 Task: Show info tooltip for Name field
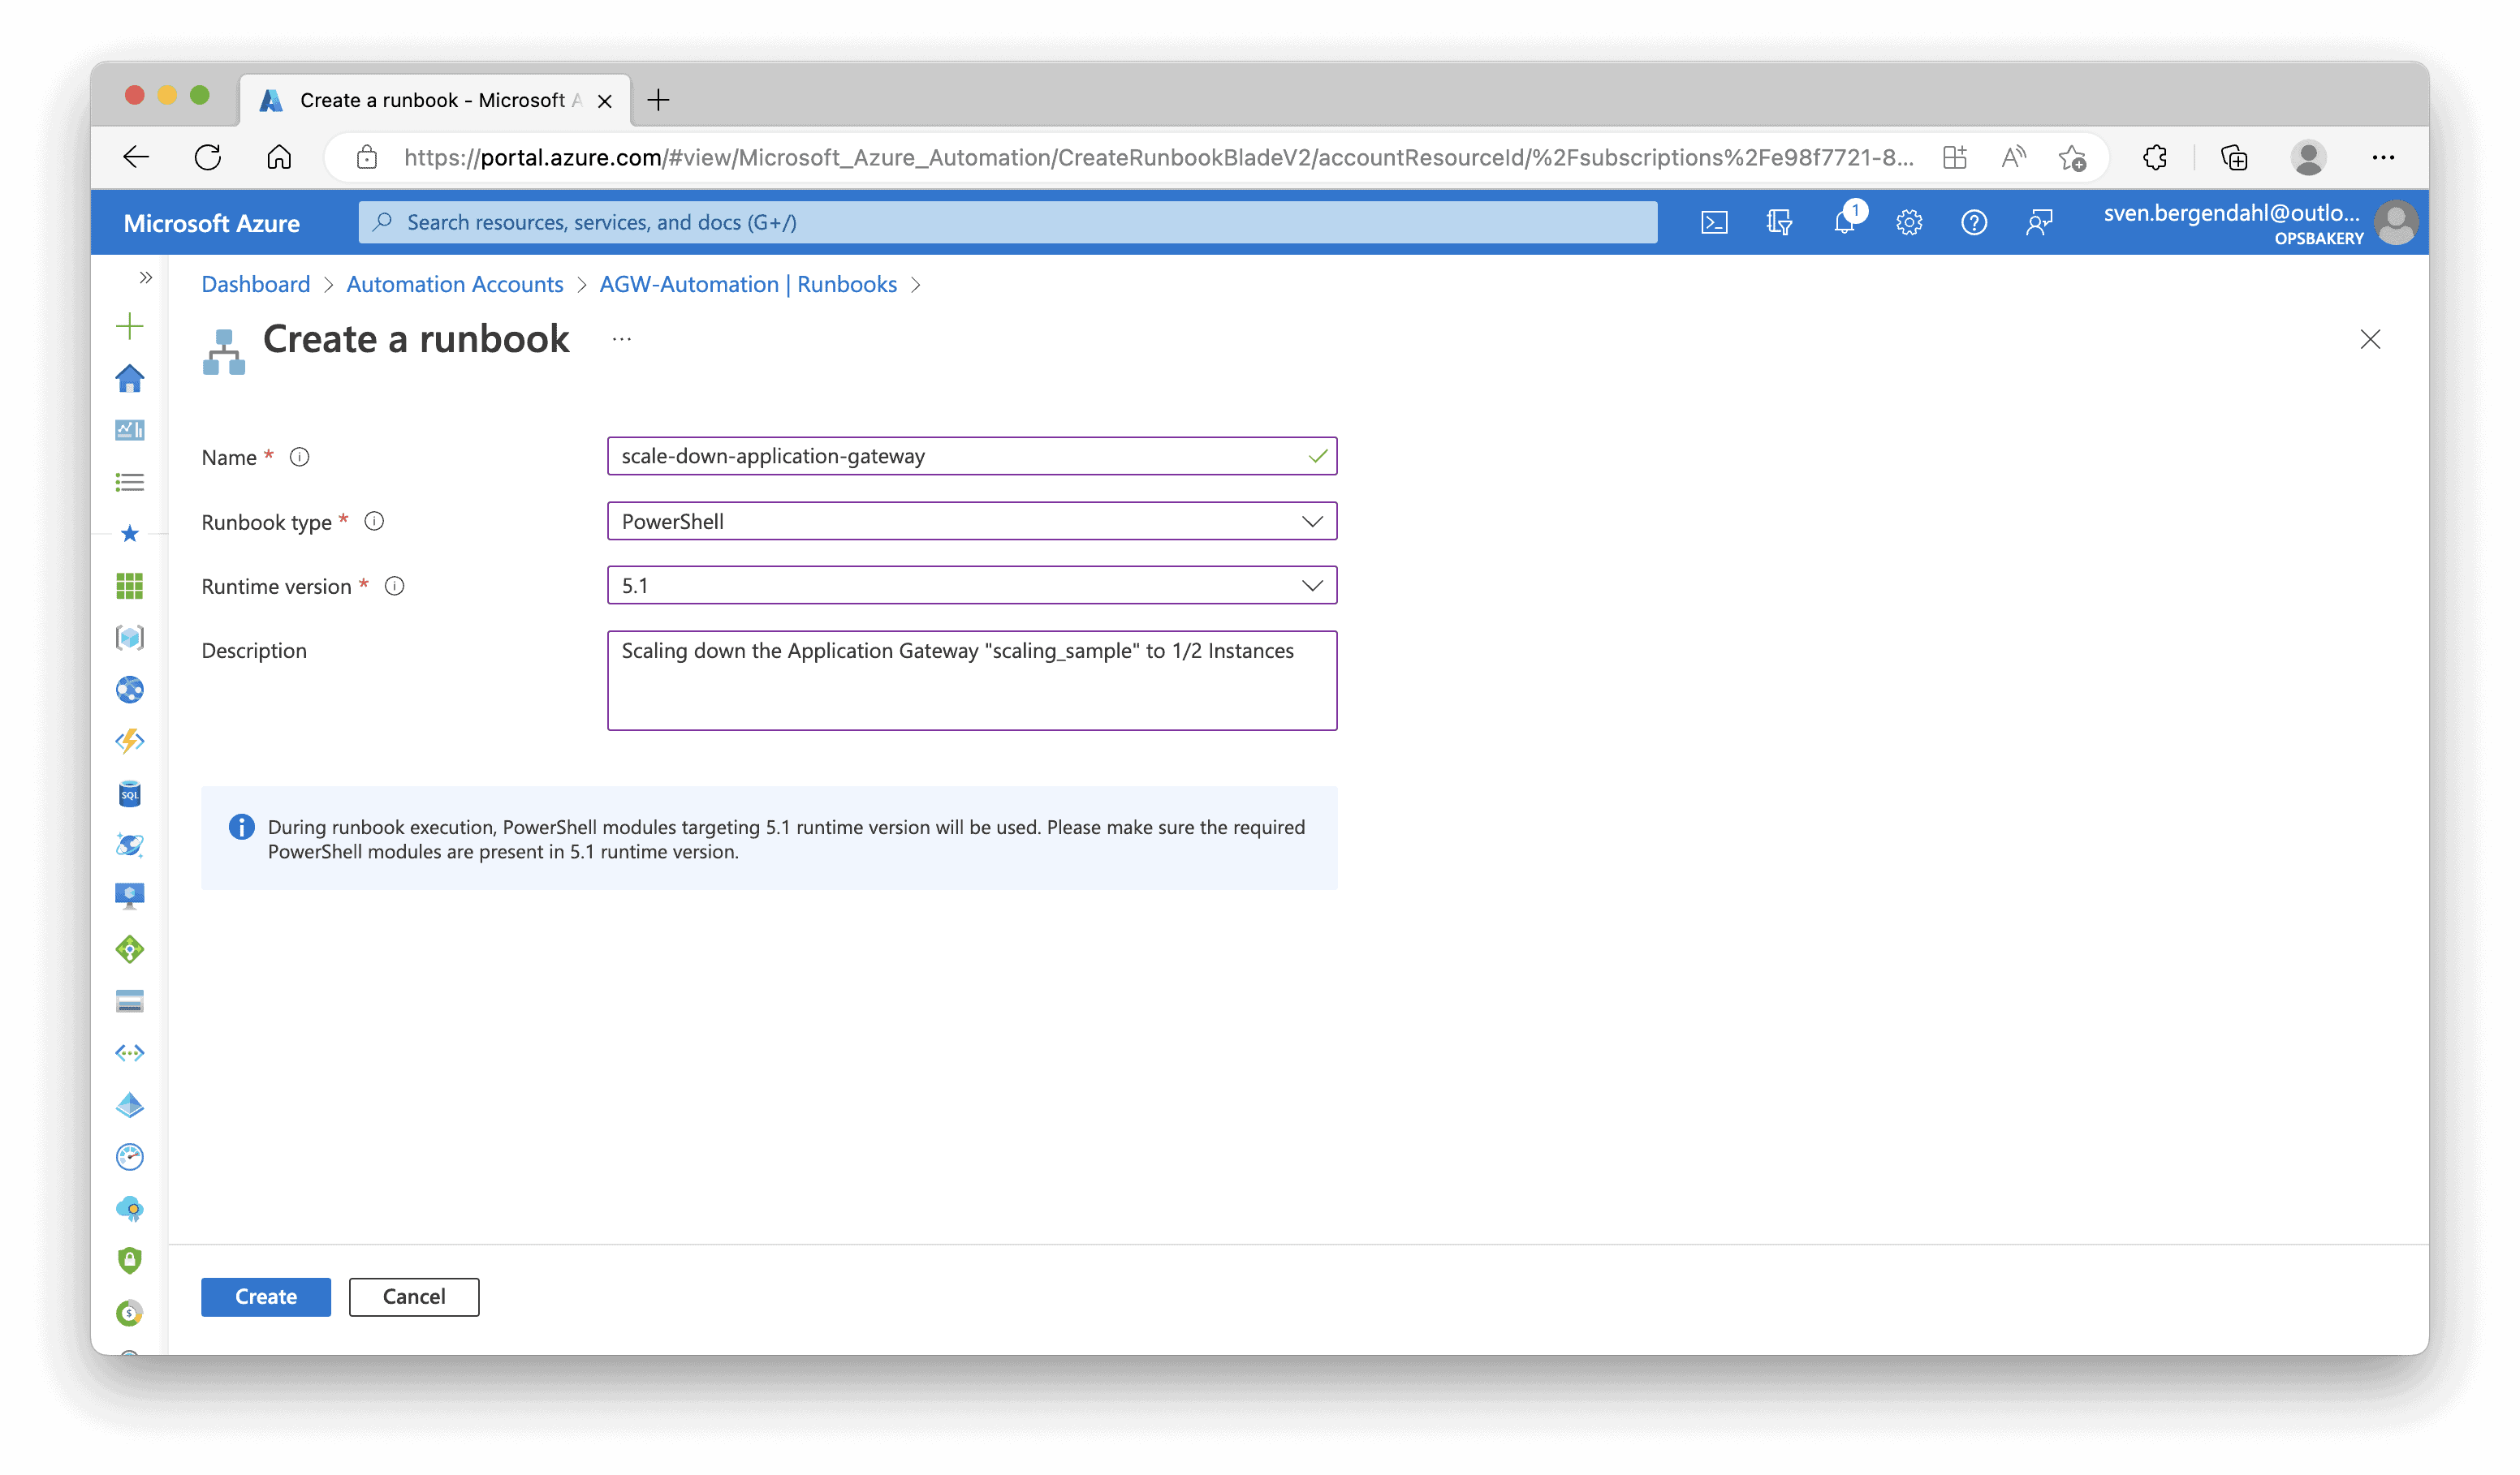click(299, 457)
